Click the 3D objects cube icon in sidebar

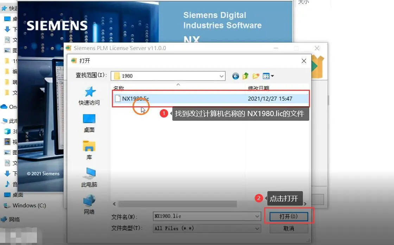(x=7, y=131)
